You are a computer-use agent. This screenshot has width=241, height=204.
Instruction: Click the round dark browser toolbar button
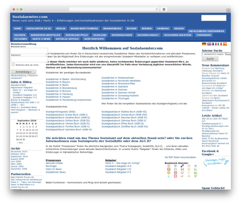tap(164, 9)
